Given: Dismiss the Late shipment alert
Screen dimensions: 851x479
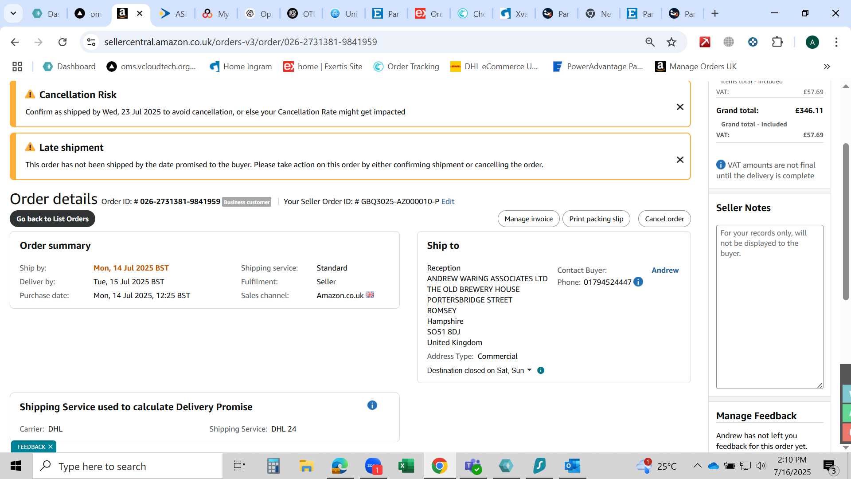Looking at the screenshot, I should (680, 160).
